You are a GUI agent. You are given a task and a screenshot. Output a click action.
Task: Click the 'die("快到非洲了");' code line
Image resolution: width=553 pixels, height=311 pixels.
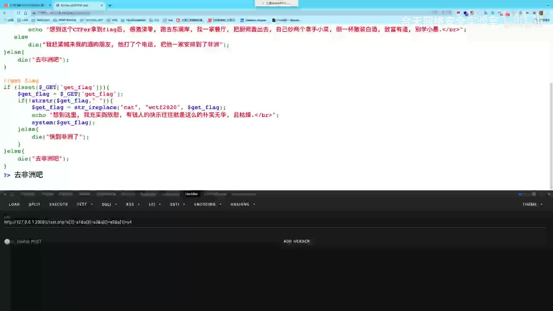(60, 137)
